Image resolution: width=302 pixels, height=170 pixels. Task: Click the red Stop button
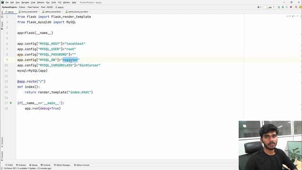291,7
